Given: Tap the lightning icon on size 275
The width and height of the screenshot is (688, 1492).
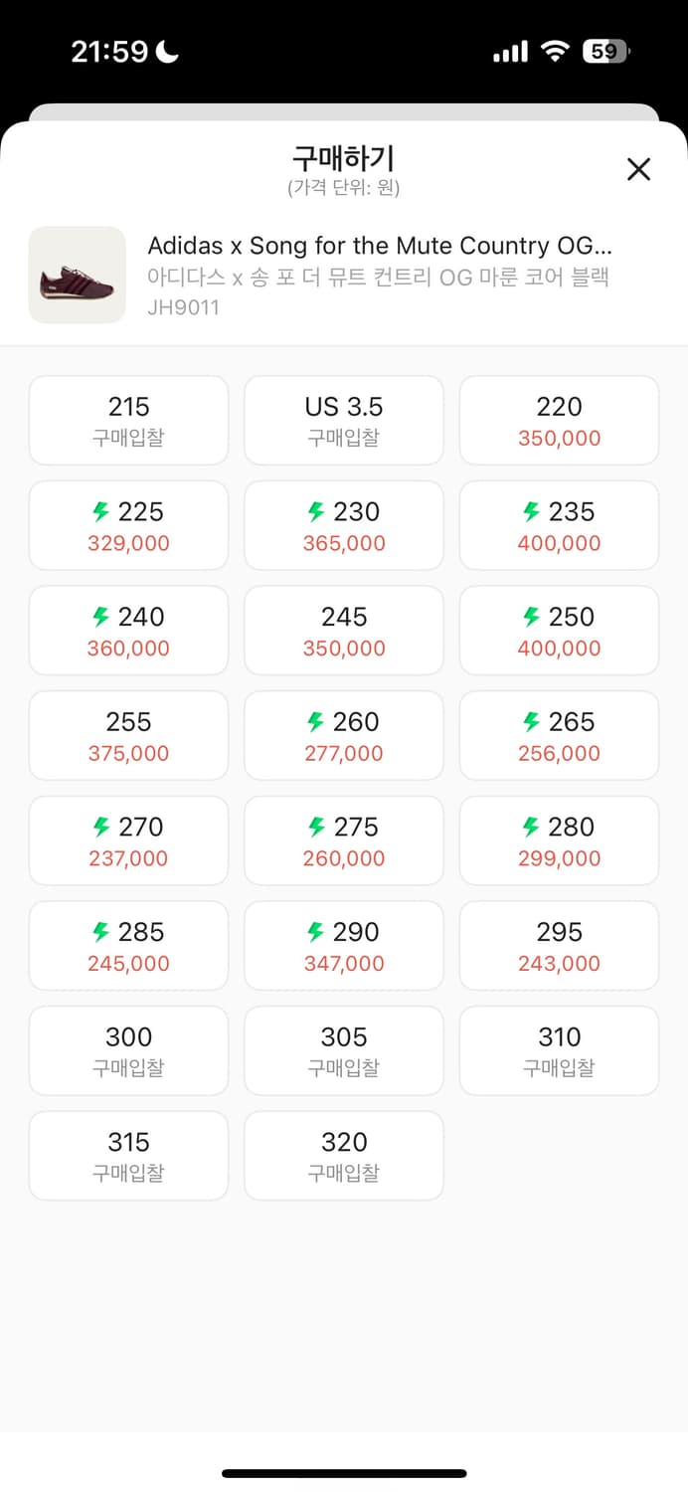Looking at the screenshot, I should 316,827.
